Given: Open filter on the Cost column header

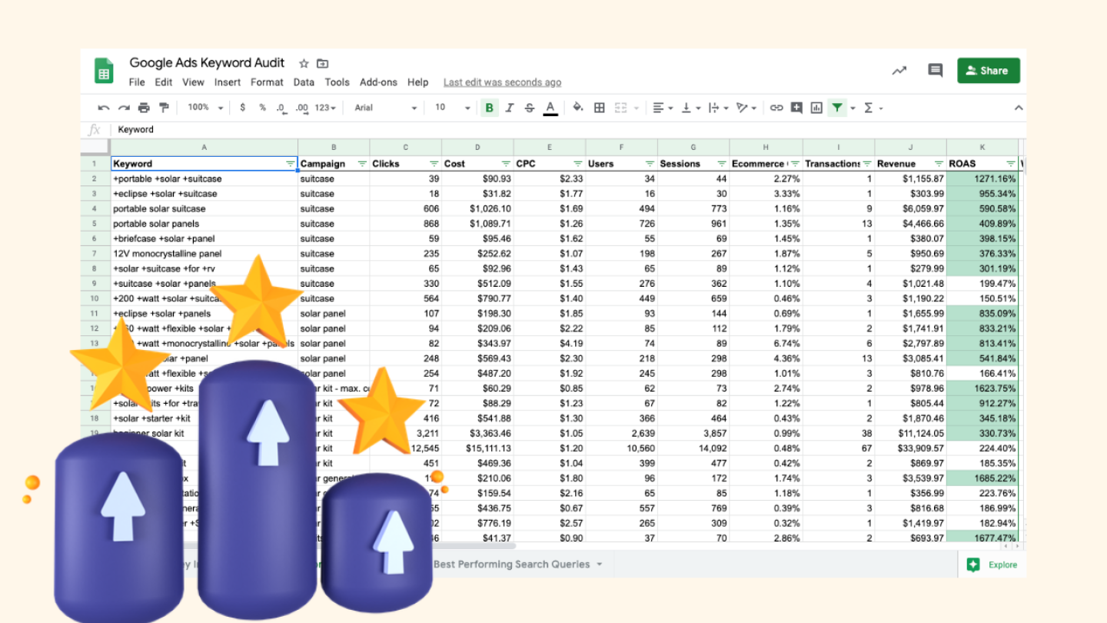Looking at the screenshot, I should [x=506, y=164].
